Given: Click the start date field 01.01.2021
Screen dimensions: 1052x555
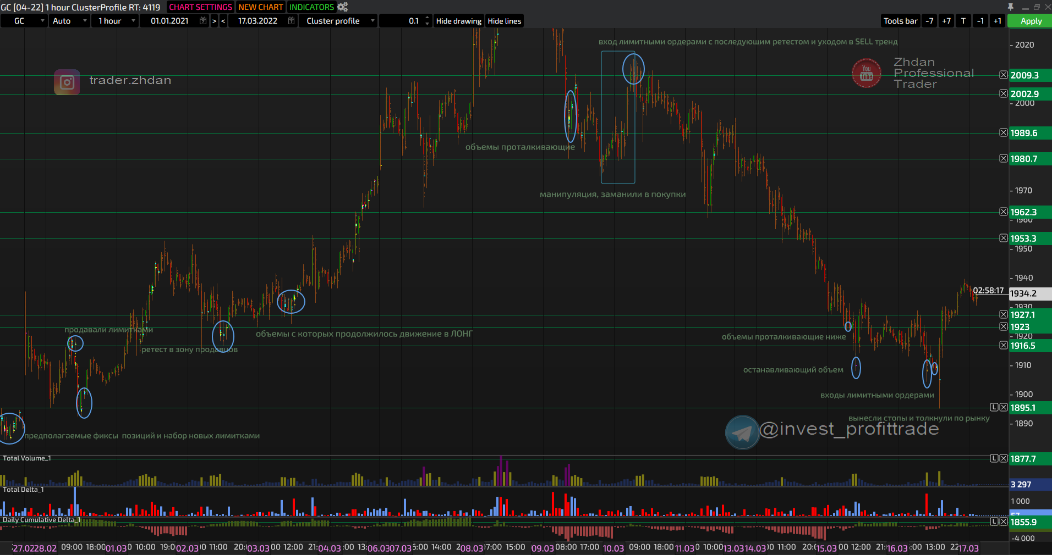Looking at the screenshot, I should tap(169, 21).
